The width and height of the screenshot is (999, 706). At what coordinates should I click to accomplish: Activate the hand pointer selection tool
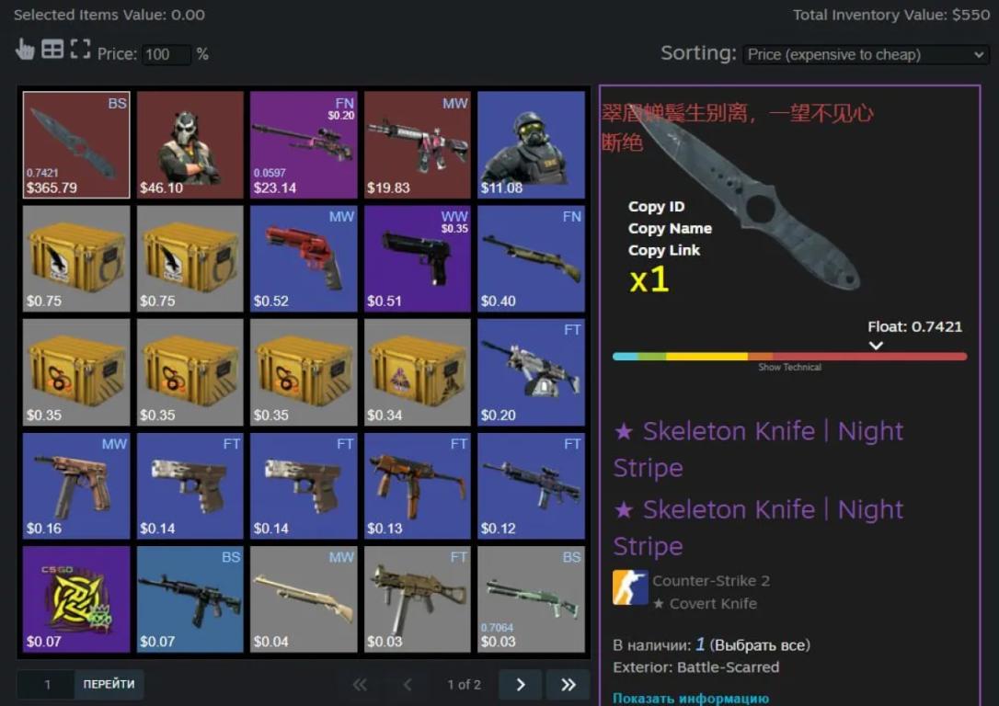coord(24,49)
